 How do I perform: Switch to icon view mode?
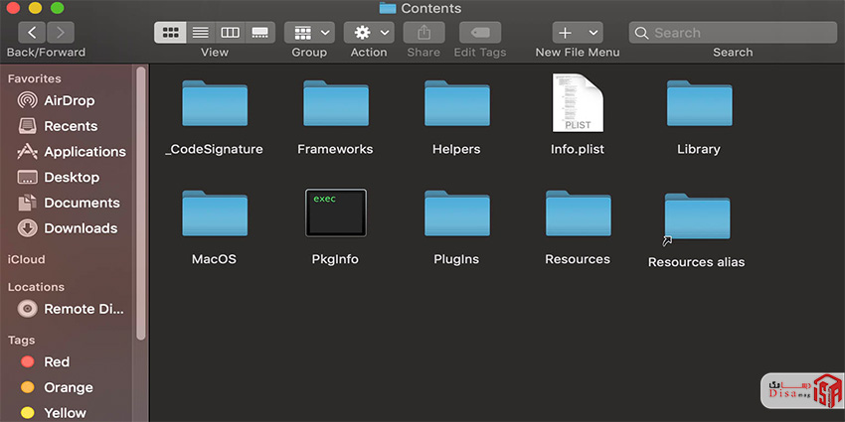click(x=171, y=33)
